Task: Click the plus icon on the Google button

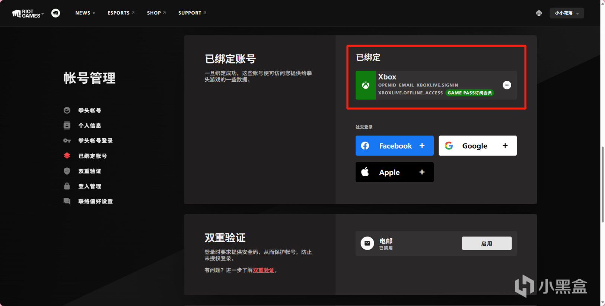Action: pos(505,146)
